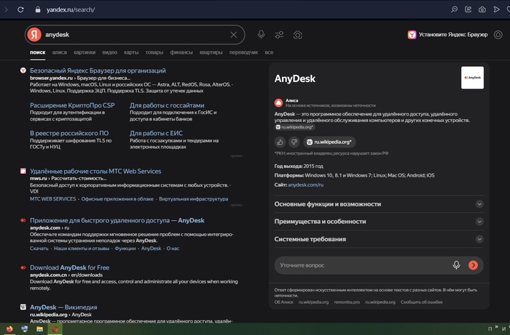The height and width of the screenshot is (335, 510).
Task: Click the microphone in the Alice question box
Action: (x=457, y=265)
